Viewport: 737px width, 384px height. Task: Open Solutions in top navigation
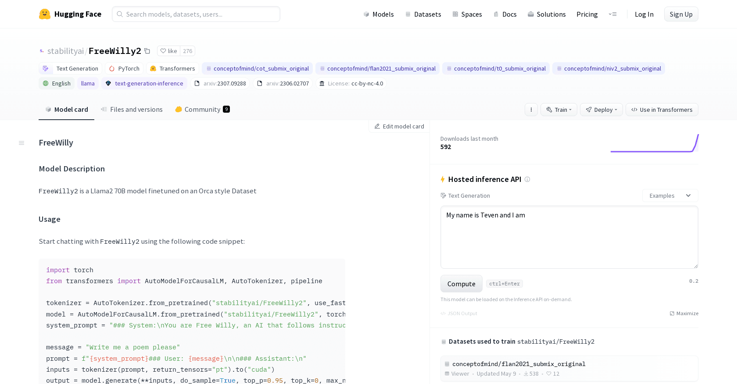pos(547,14)
